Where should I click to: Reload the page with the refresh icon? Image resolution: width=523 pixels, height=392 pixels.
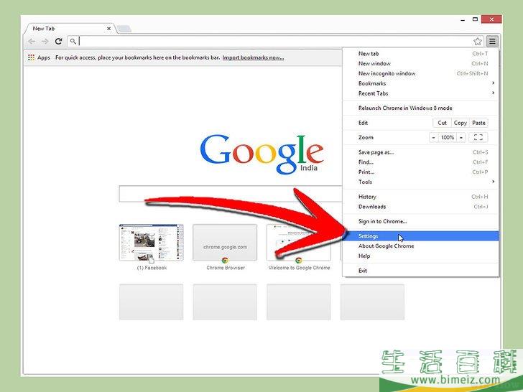tap(59, 42)
